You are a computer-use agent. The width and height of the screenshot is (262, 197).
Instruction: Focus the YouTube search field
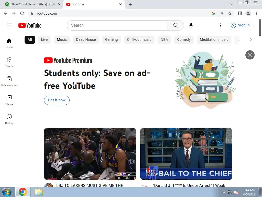(x=117, y=25)
